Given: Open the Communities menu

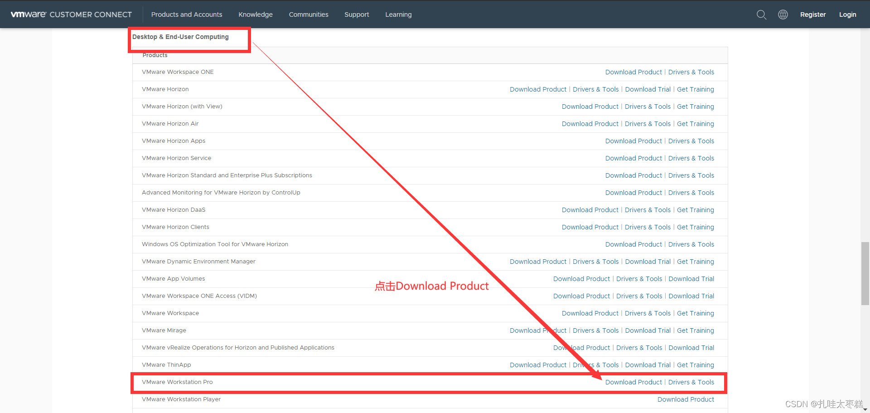Looking at the screenshot, I should click(x=309, y=15).
